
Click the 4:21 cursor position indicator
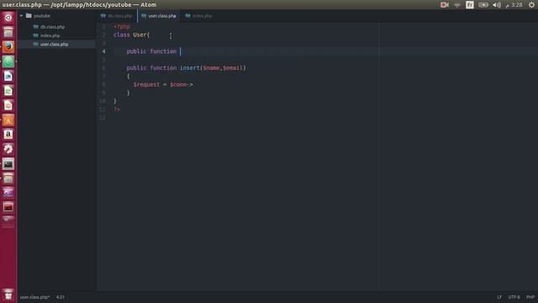(61, 297)
